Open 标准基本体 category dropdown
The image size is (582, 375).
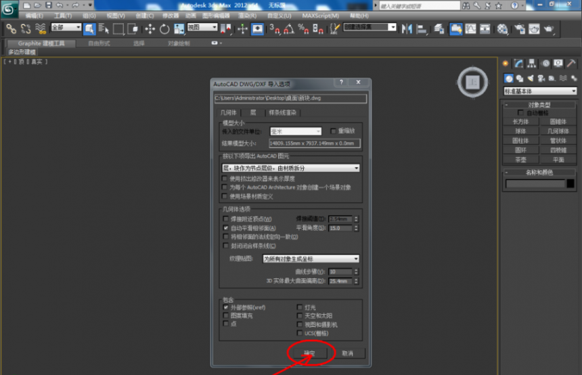(x=540, y=91)
